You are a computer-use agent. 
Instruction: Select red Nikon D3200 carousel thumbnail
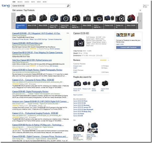click(131, 21)
